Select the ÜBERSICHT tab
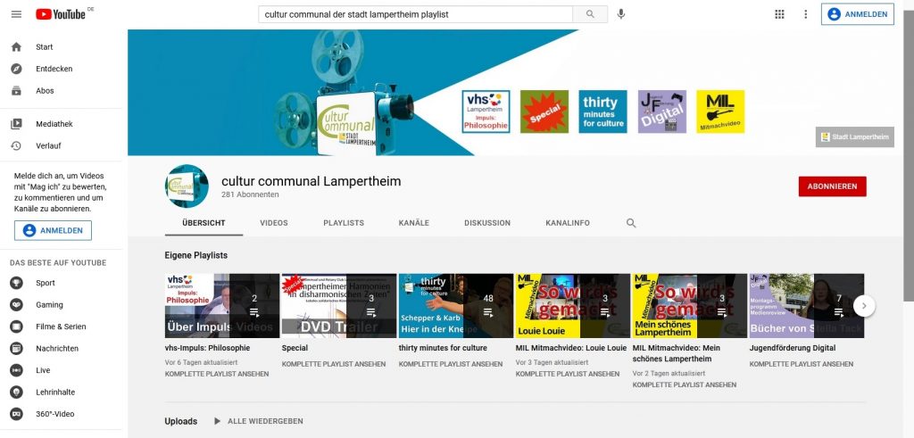 (204, 223)
